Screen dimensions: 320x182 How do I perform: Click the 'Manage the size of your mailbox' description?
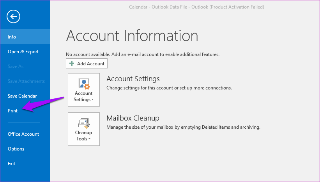pos(184,127)
